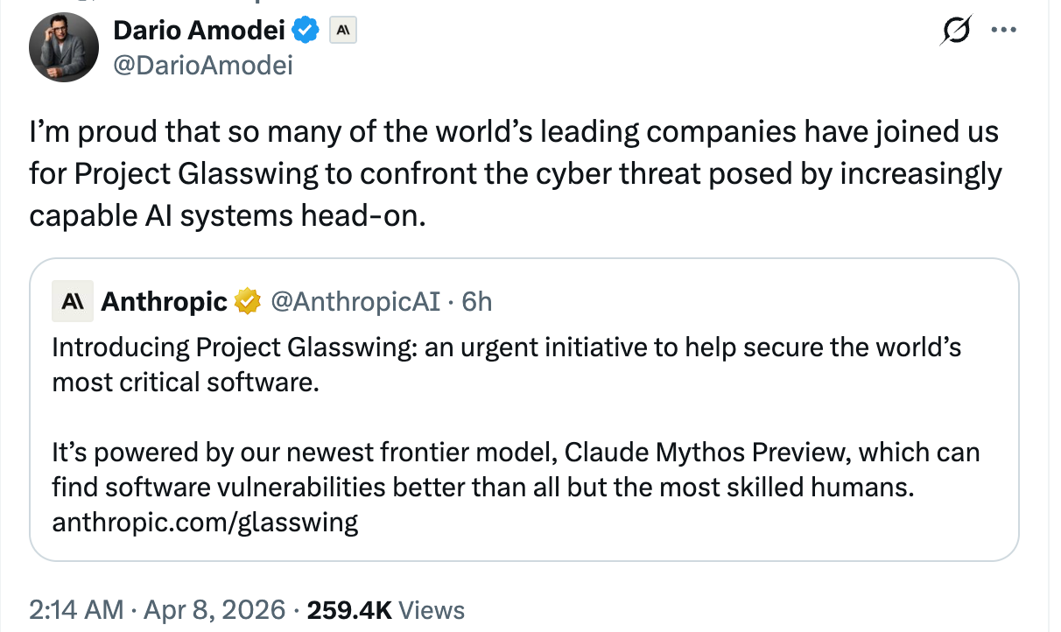
Task: Click the quoted post's 6h timestamp
Action: pyautogui.click(x=477, y=302)
